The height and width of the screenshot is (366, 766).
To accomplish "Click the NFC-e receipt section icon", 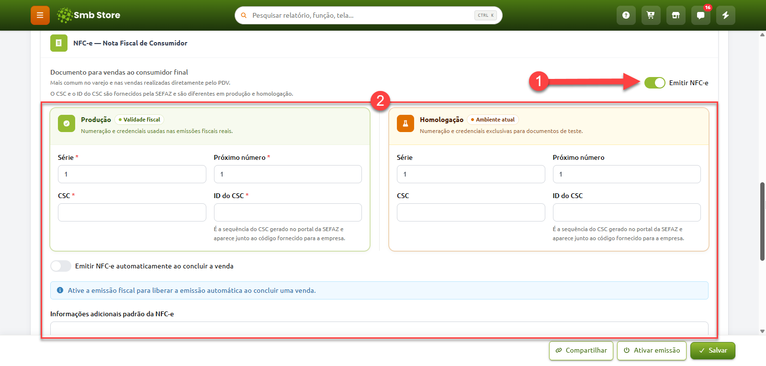I will point(59,43).
